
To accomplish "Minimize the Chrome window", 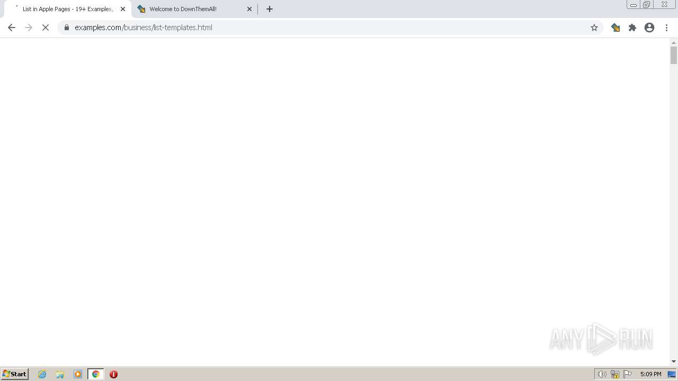I will (634, 5).
